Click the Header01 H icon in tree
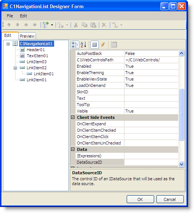 click(22, 50)
